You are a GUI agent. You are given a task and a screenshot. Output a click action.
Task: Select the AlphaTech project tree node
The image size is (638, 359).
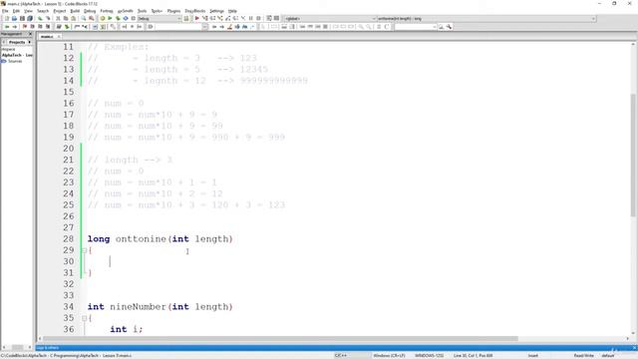(17, 55)
